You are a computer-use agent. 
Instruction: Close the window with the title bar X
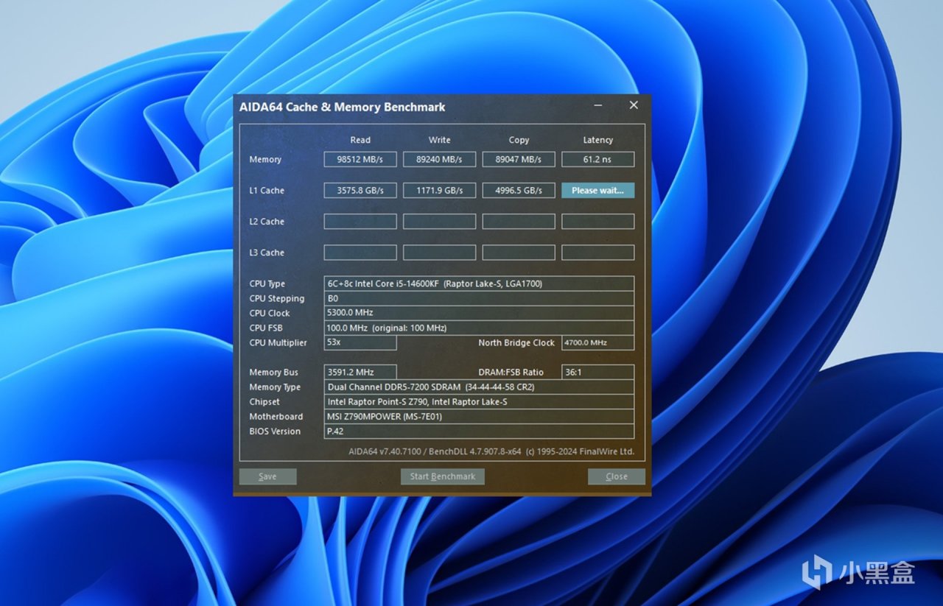pyautogui.click(x=634, y=105)
